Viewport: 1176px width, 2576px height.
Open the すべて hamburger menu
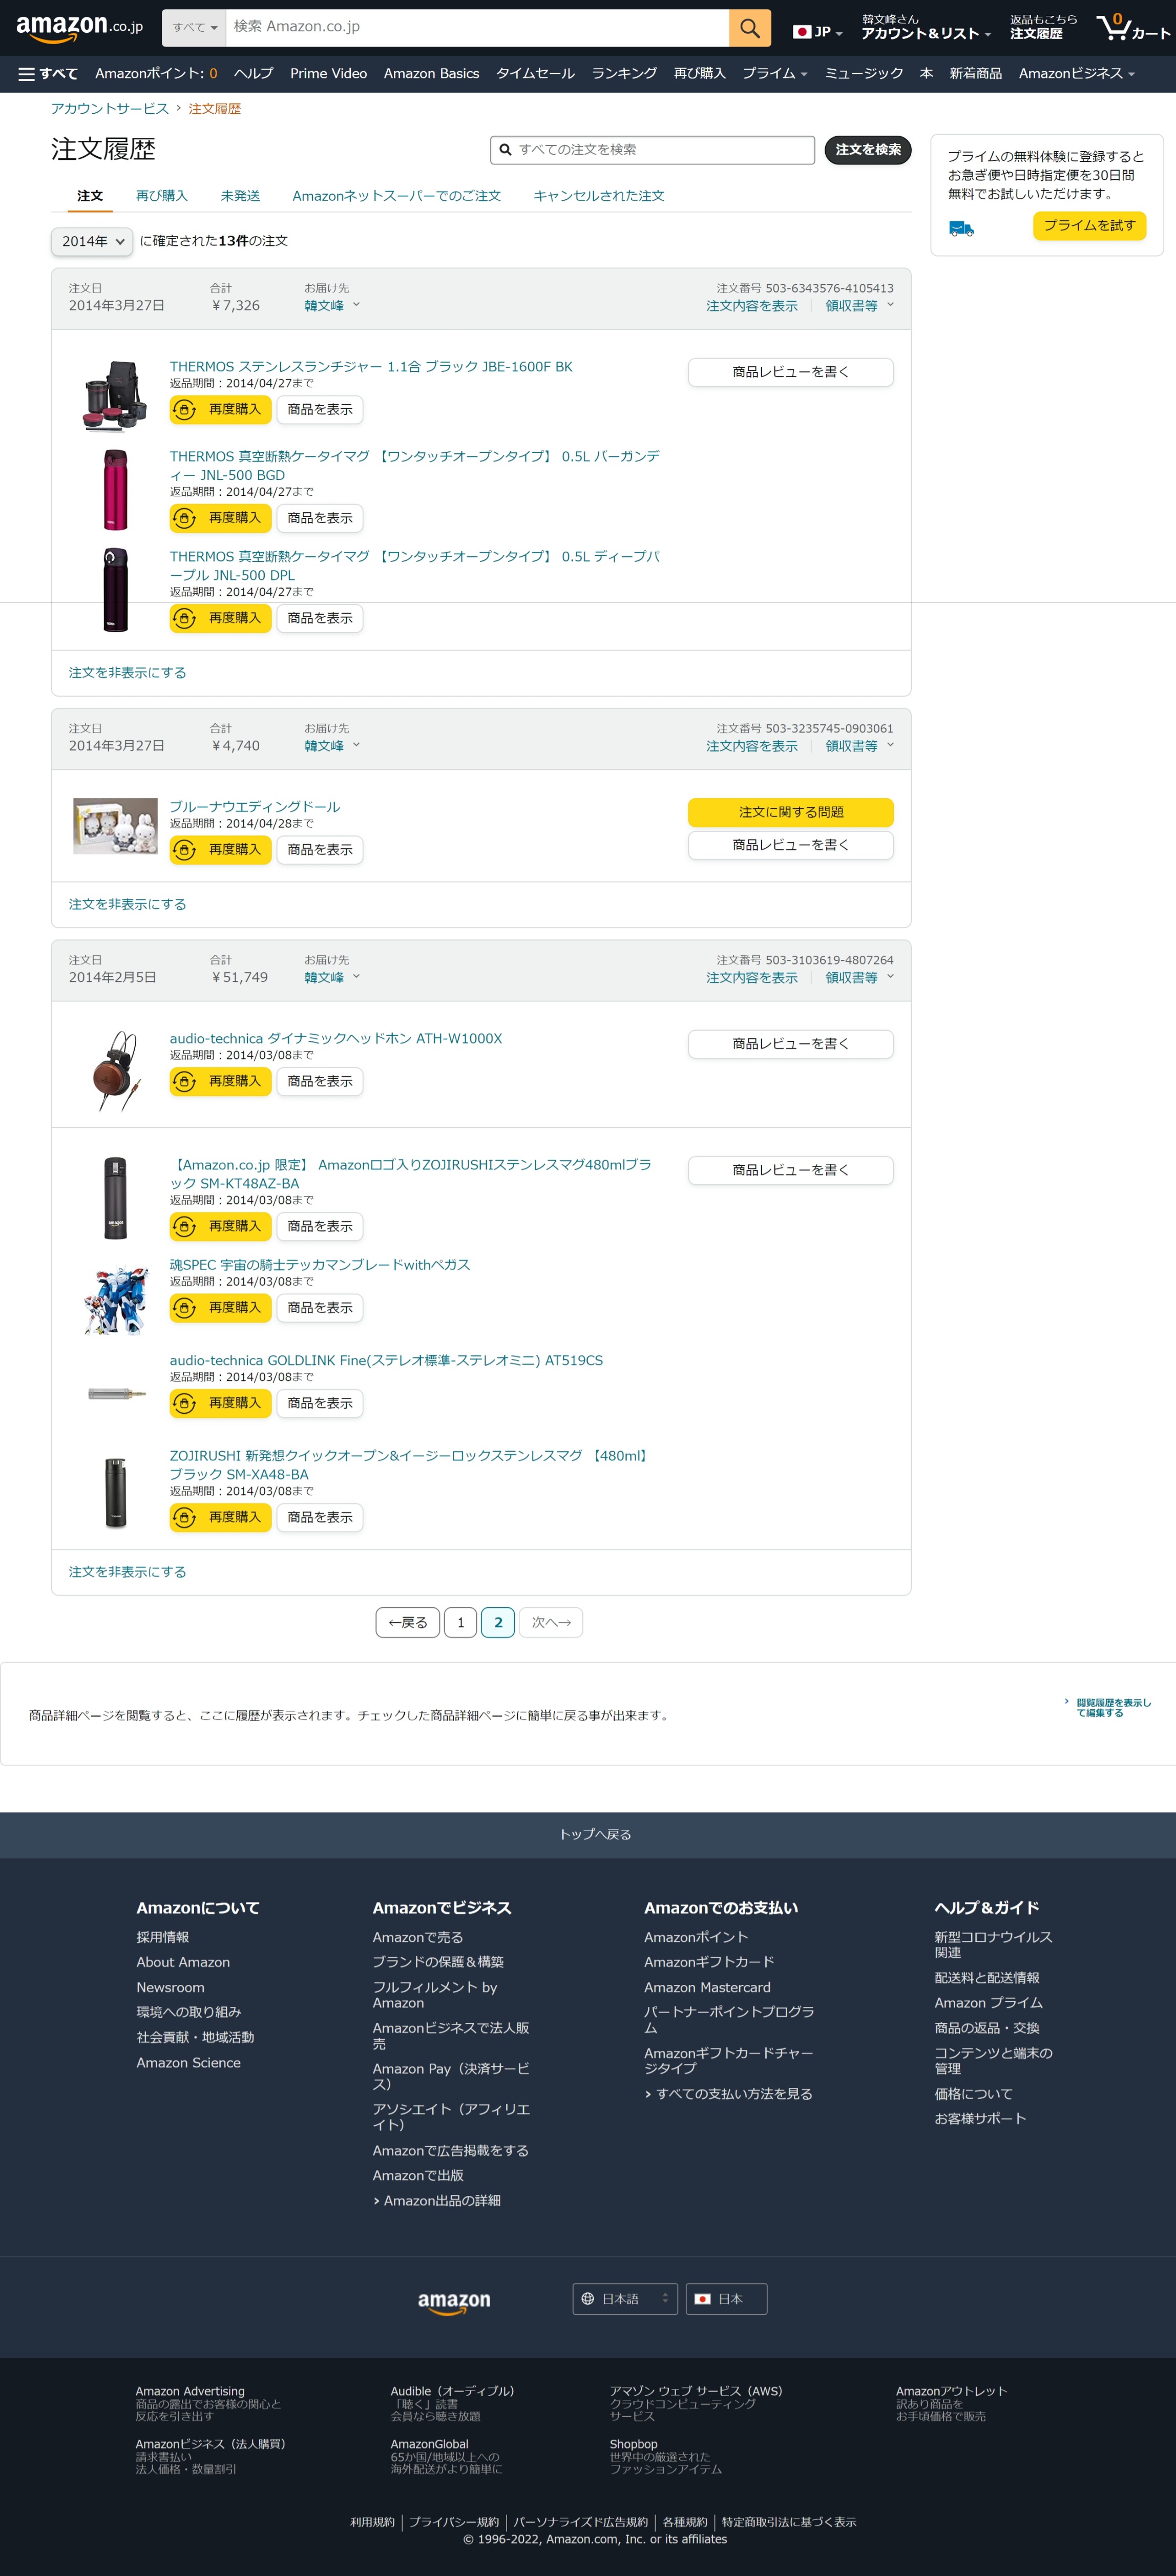[48, 74]
